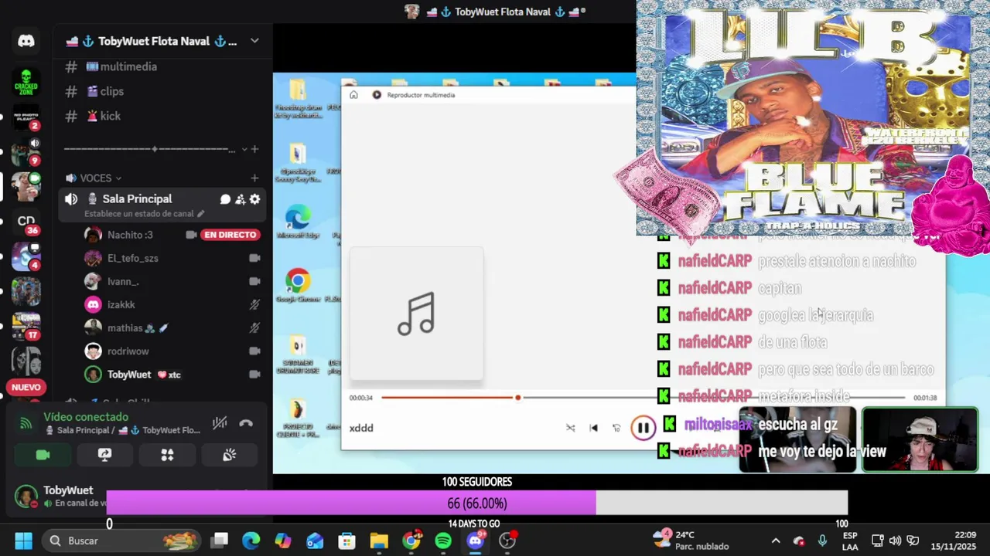Invite people to Sala Principal channel
The image size is (990, 556).
pyautogui.click(x=240, y=199)
